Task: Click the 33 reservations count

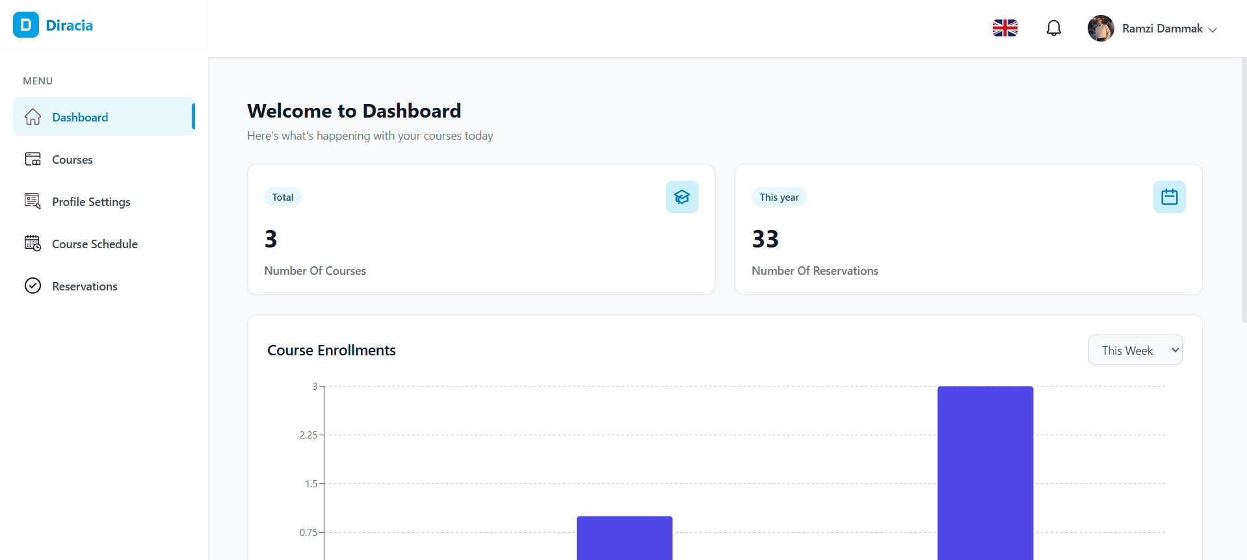Action: (765, 239)
